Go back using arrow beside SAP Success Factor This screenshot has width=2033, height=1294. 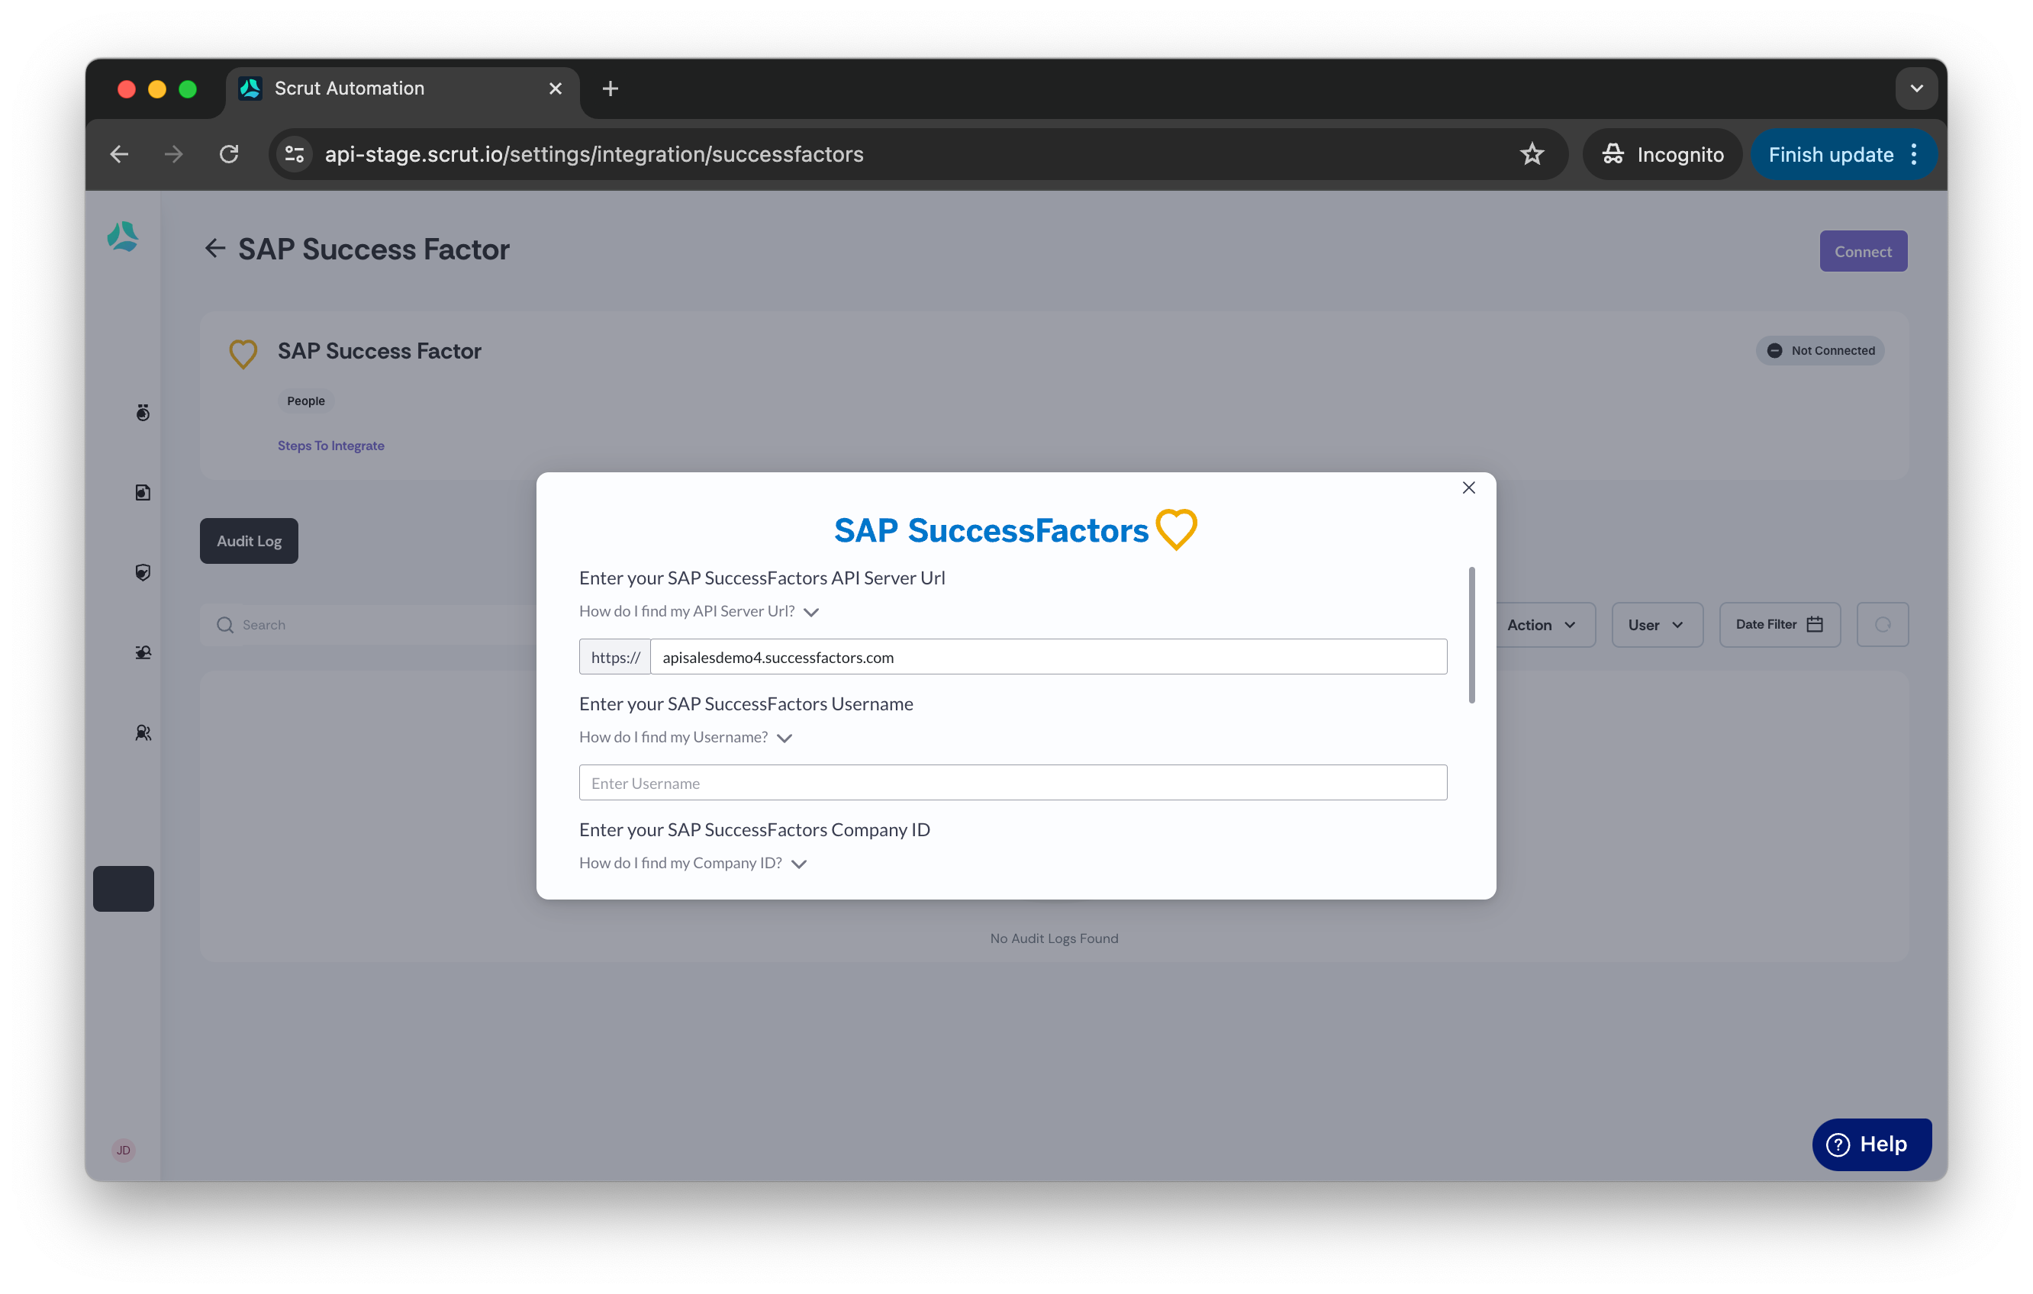(x=214, y=249)
